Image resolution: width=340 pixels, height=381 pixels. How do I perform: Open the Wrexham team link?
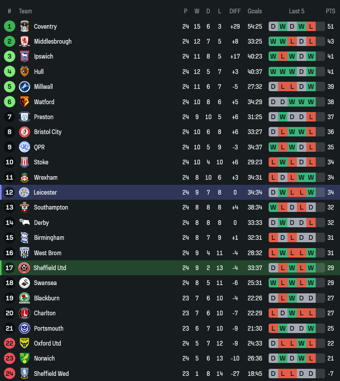[x=45, y=177]
